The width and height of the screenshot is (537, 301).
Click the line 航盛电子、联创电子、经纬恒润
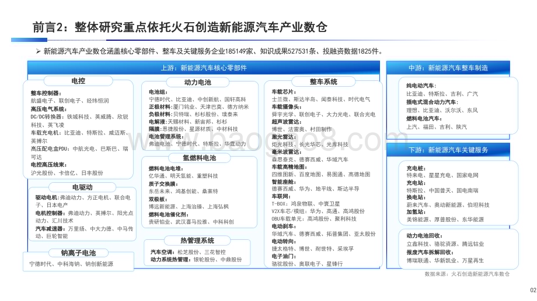point(70,101)
